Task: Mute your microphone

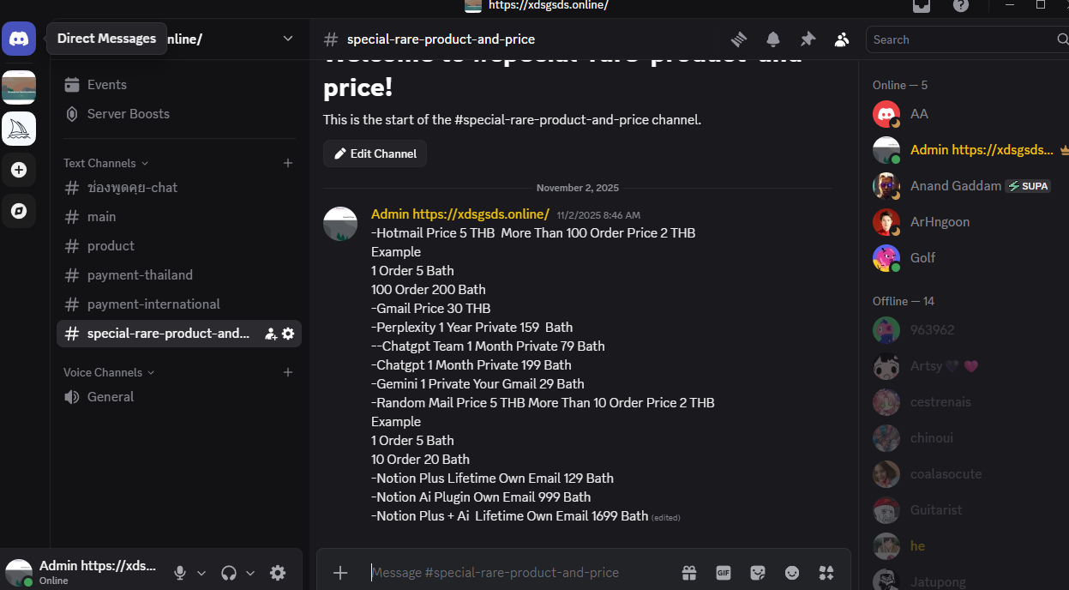Action: point(178,572)
